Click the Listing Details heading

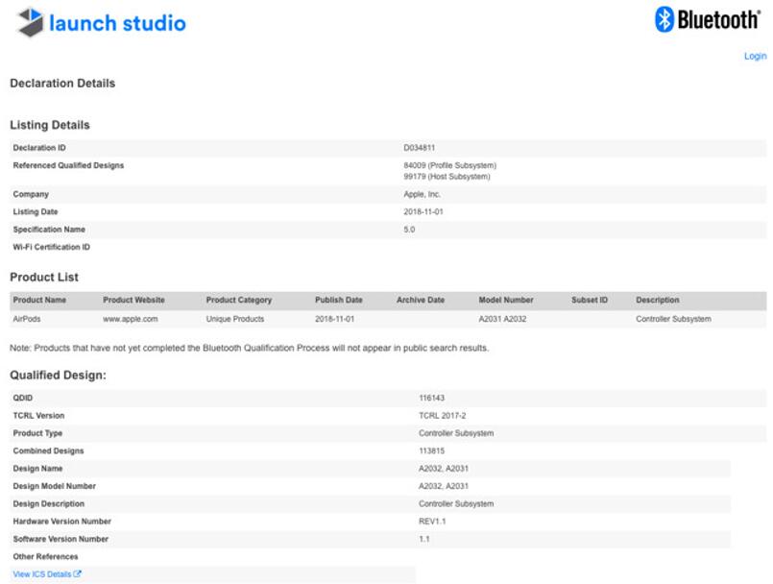50,125
